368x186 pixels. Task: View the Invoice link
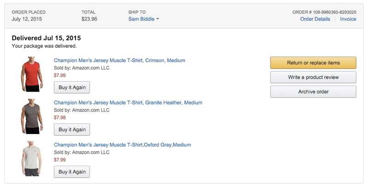[348, 19]
